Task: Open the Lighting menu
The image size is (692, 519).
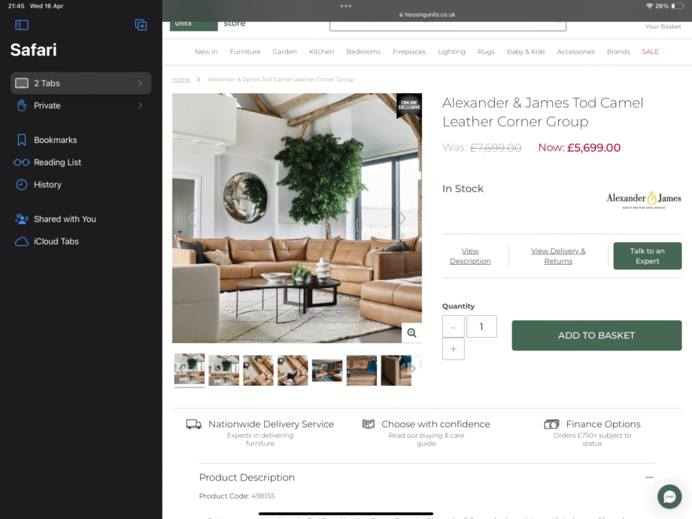Action: tap(451, 52)
